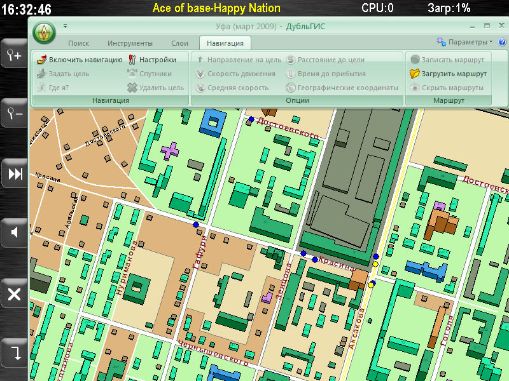Open the round green 2GIS application menu

pyautogui.click(x=45, y=31)
